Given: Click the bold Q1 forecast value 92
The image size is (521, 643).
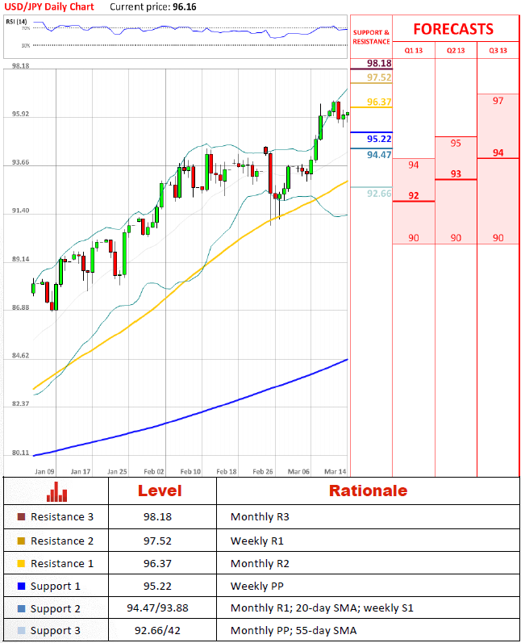Looking at the screenshot, I should pos(414,195).
